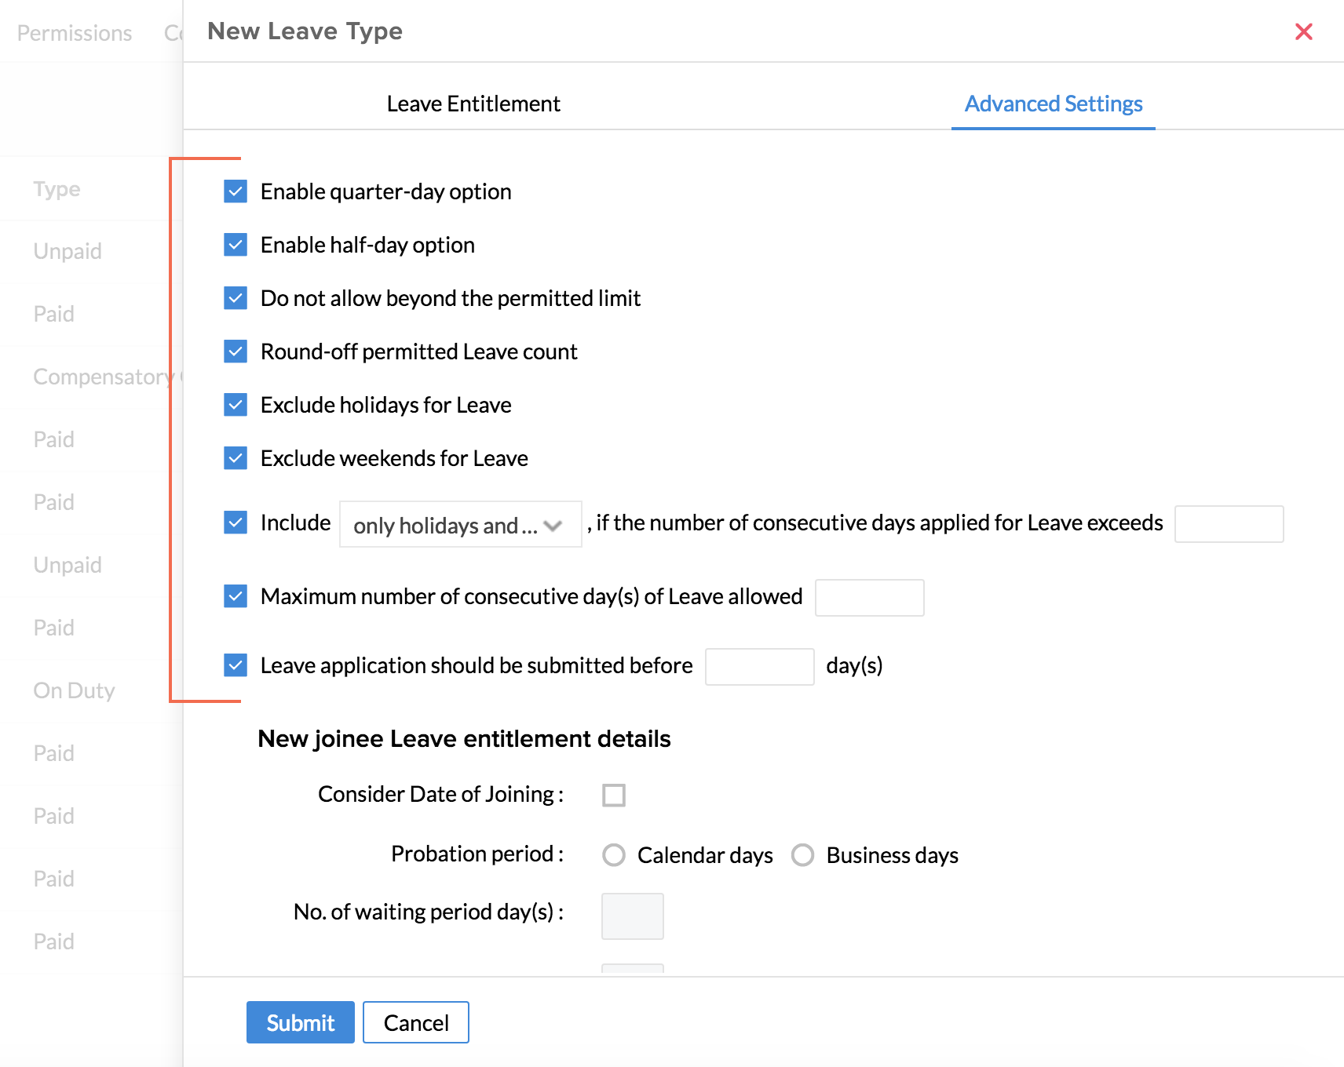Click the consecutive days exceeds input field

click(x=1229, y=524)
